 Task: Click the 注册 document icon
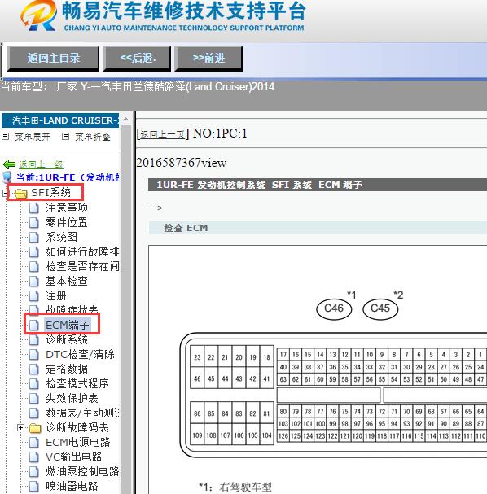(33, 296)
